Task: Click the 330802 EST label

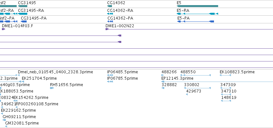Action: 192,85
